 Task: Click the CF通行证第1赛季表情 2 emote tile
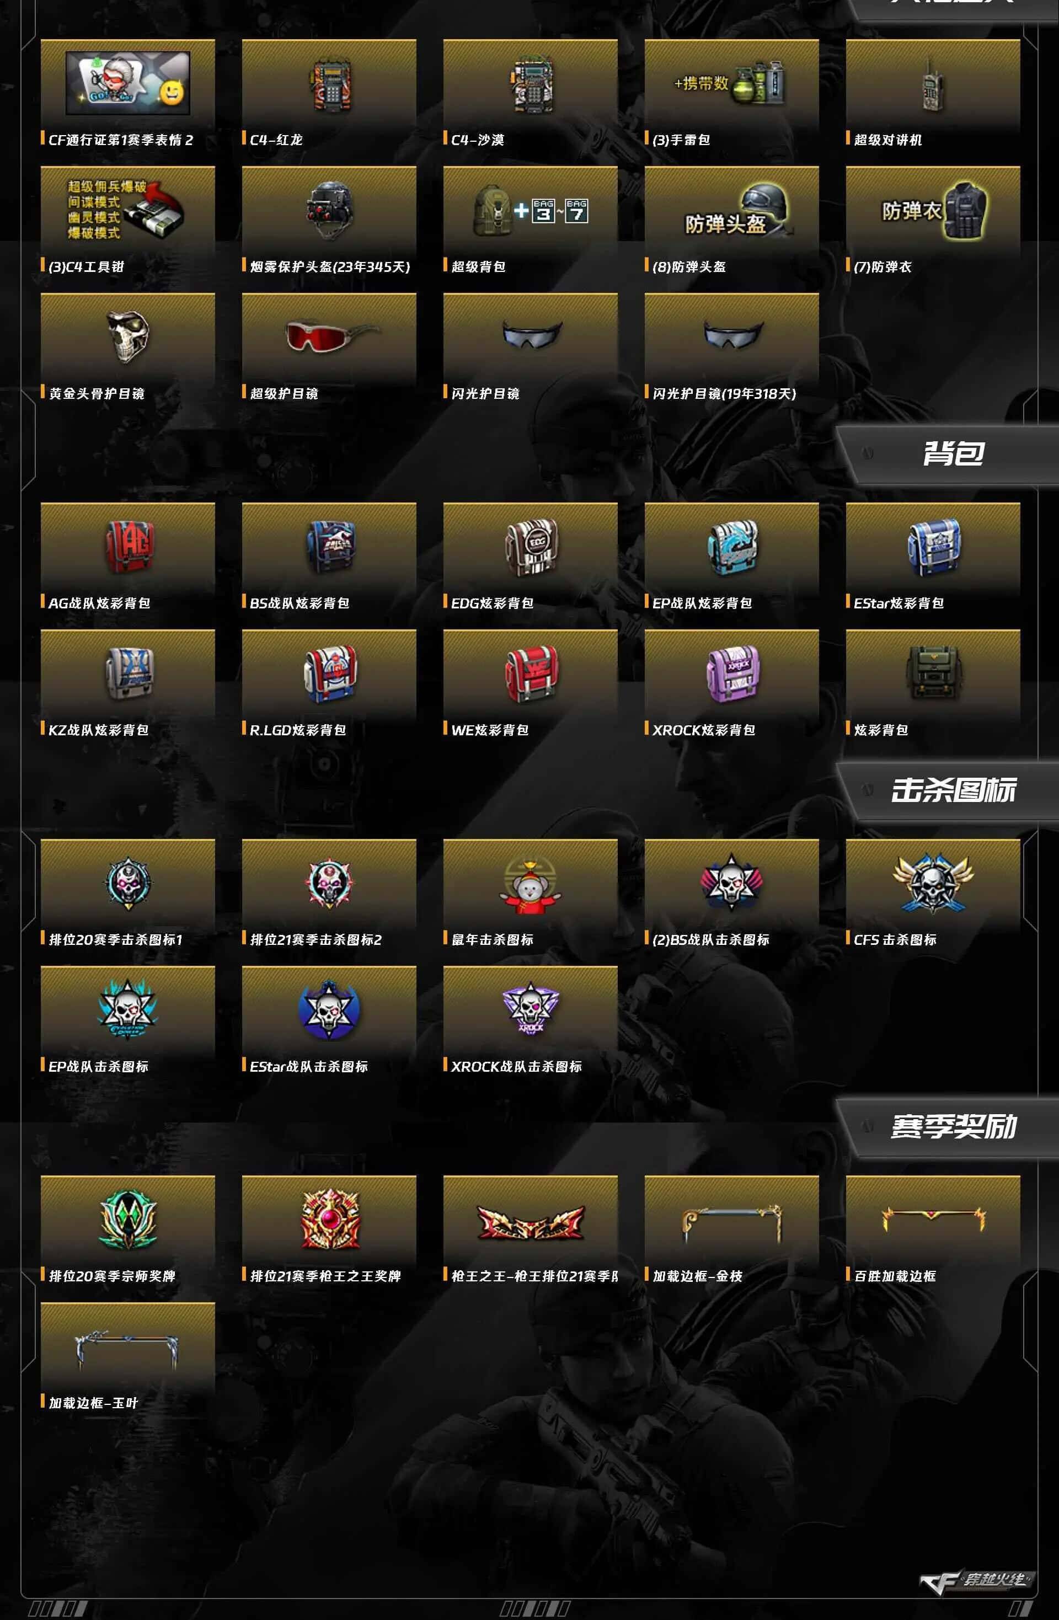point(127,93)
